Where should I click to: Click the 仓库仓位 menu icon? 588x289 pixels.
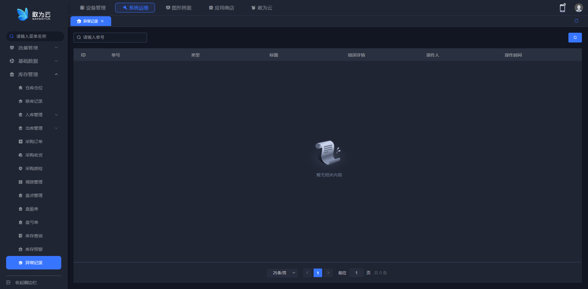21,88
